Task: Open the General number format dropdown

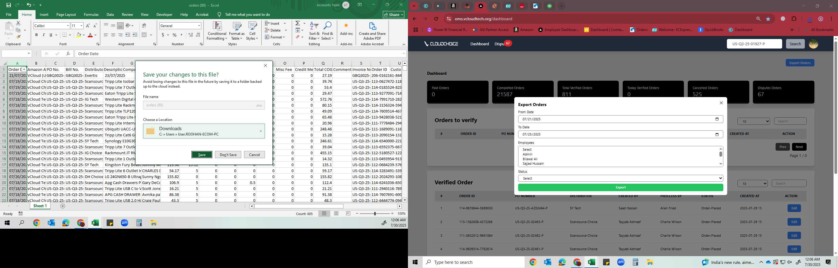Action: (x=199, y=26)
